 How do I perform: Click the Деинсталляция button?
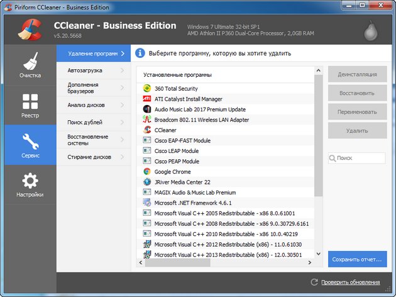[357, 74]
